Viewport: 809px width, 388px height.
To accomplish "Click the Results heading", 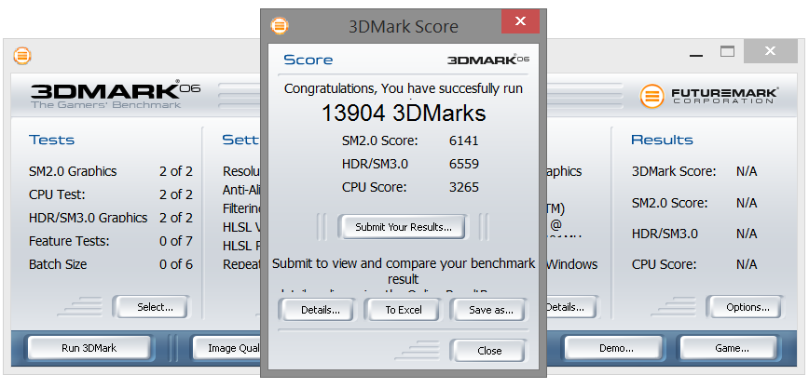I will [x=662, y=140].
